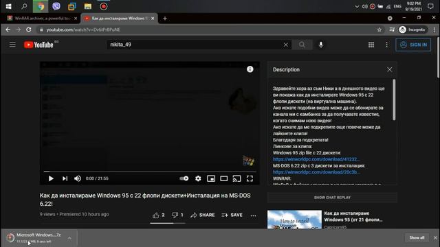Open the MS-DOS 6.22 winworldpc download link
This screenshot has width=440, height=247.
(316, 172)
